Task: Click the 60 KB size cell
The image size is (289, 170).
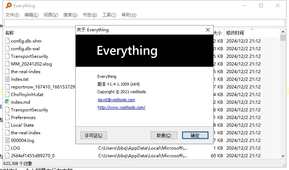Action: click(217, 156)
